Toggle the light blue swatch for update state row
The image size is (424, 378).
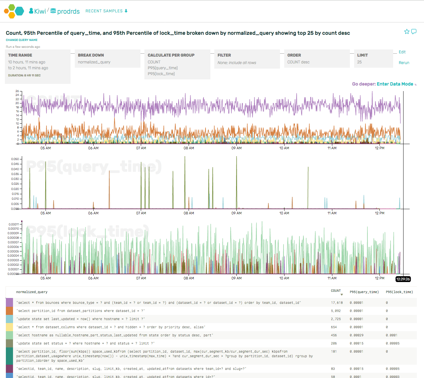coord(9,319)
